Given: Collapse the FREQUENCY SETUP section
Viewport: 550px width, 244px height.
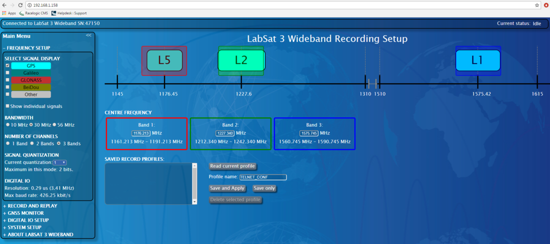Looking at the screenshot, I should pos(26,48).
